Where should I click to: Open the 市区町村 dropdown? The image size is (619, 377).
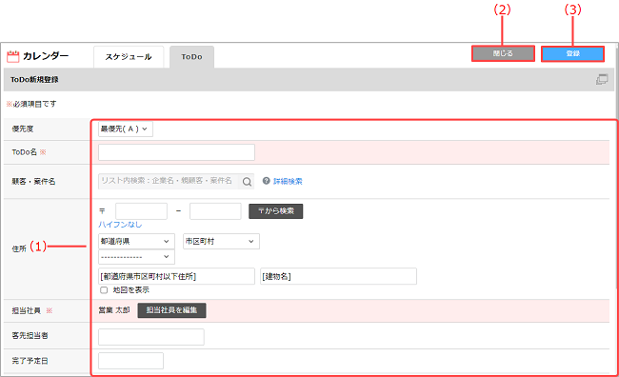pos(221,241)
